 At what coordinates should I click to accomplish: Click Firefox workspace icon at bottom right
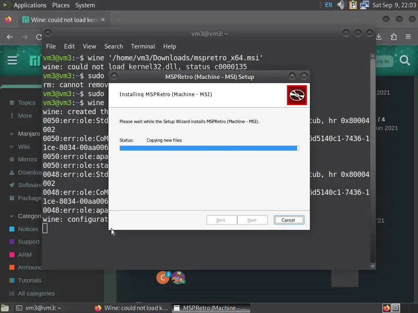click(x=387, y=308)
